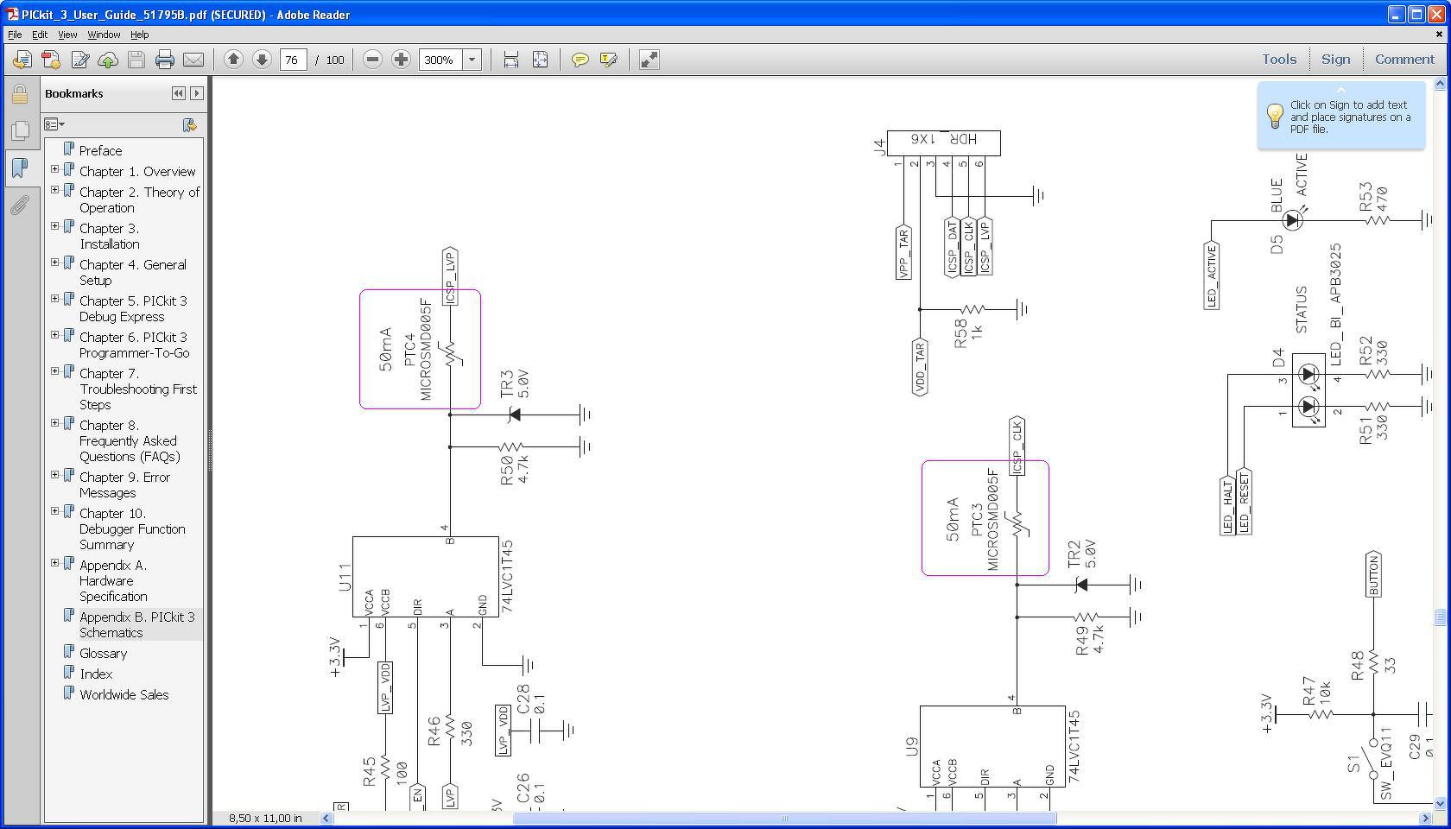Open the Window menu

pyautogui.click(x=104, y=35)
